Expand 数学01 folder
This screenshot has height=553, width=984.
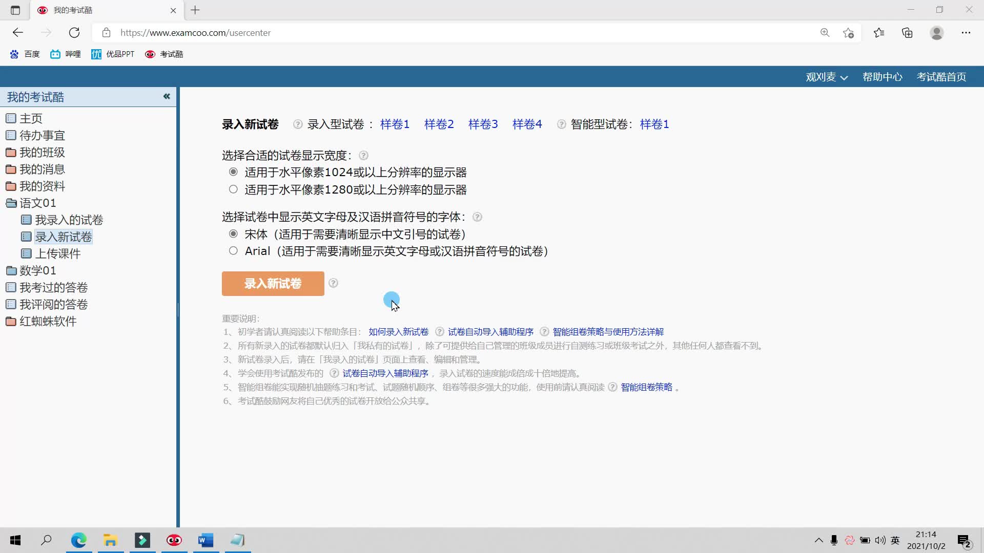pyautogui.click(x=31, y=270)
